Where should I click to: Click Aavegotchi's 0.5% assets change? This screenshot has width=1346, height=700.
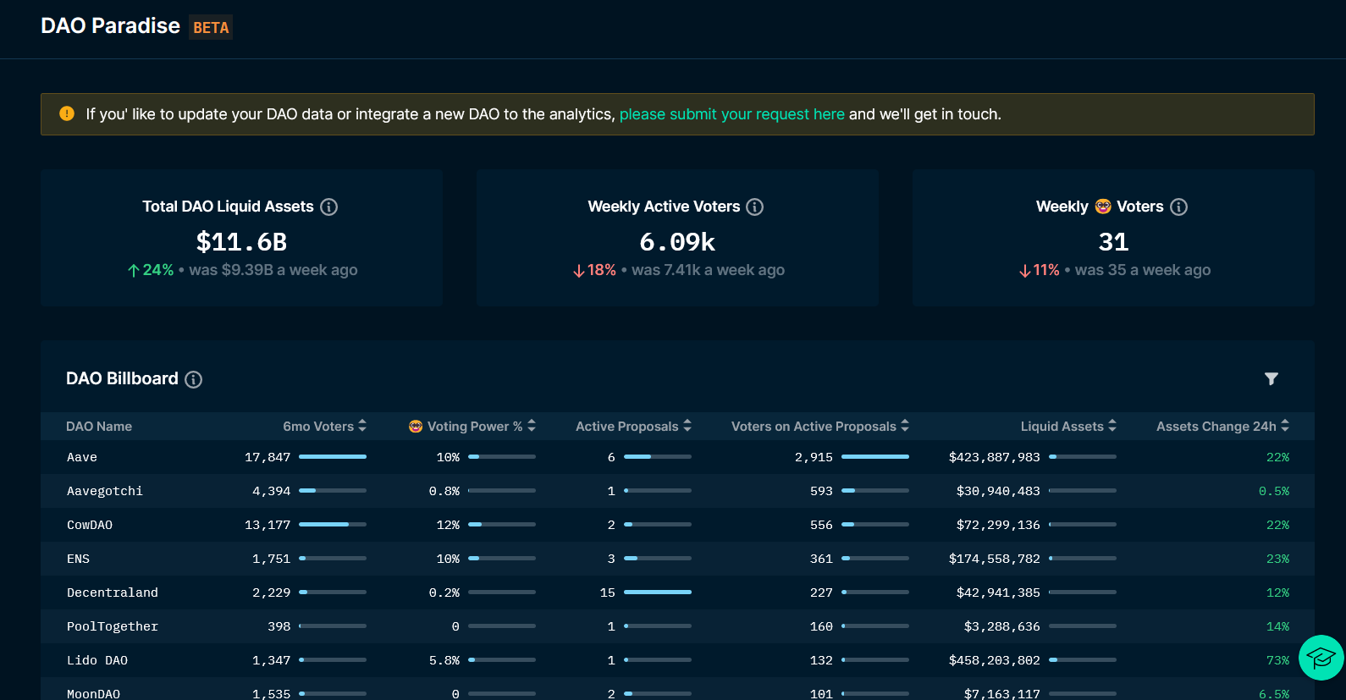[1274, 491]
